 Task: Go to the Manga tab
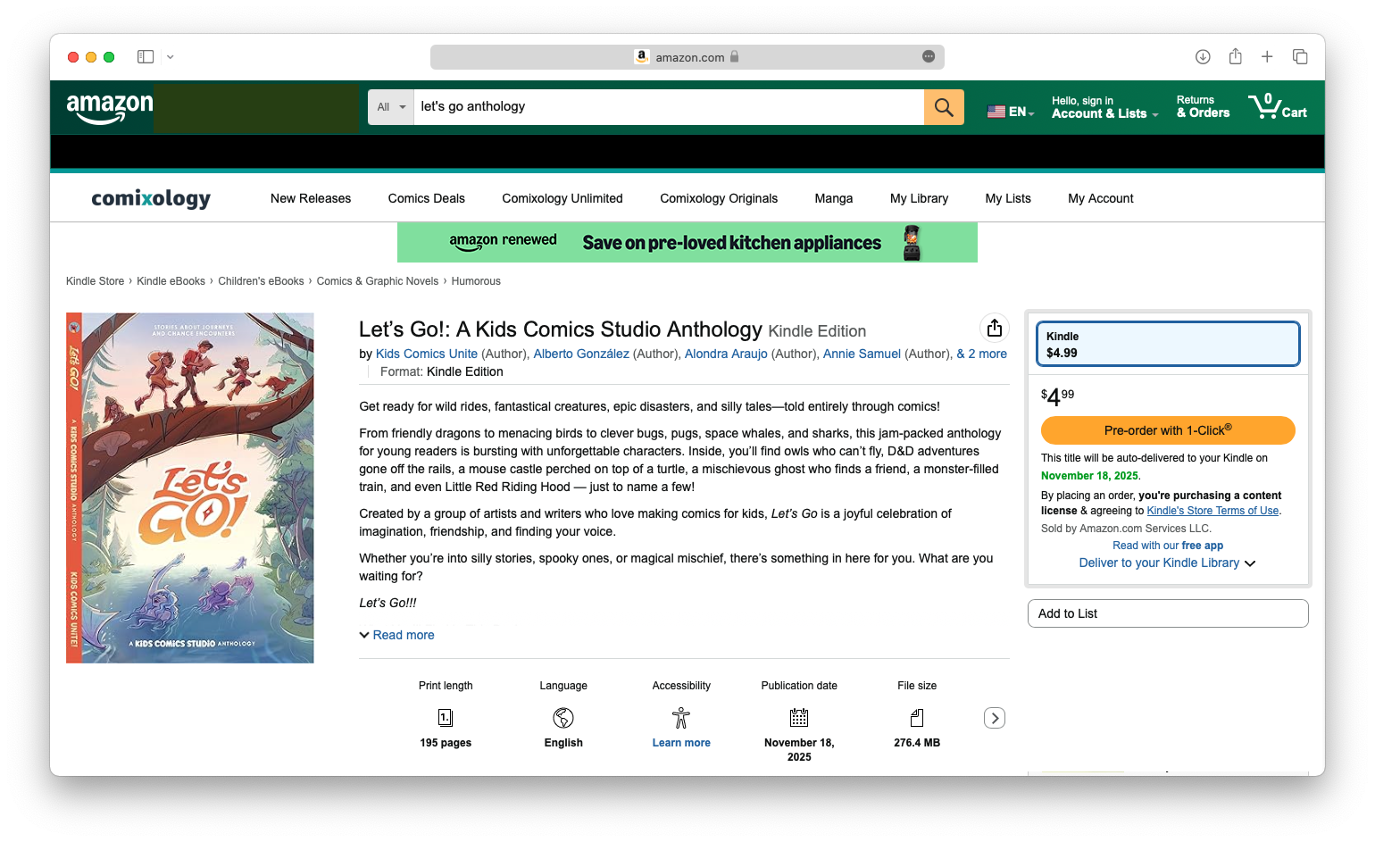pyautogui.click(x=833, y=198)
